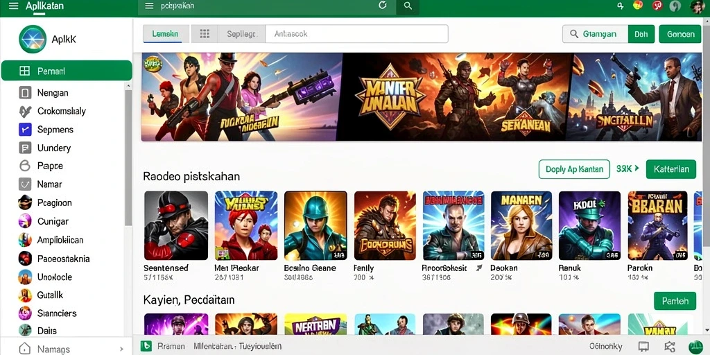Open the Rnoorbokesic game thumbnail
The image size is (710, 355).
click(453, 225)
